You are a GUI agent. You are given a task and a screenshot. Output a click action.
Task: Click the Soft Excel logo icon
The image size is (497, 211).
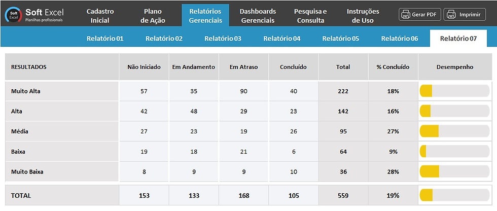point(13,15)
